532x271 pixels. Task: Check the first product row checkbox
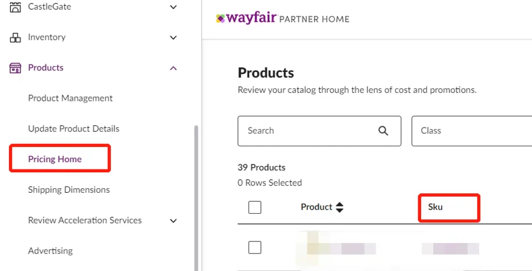[255, 247]
